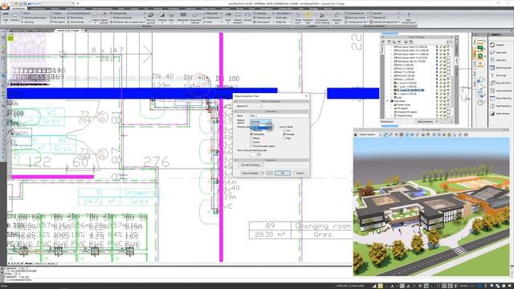Open Help for Architecture ribbon
The image size is (514, 289).
(x=409, y=18)
